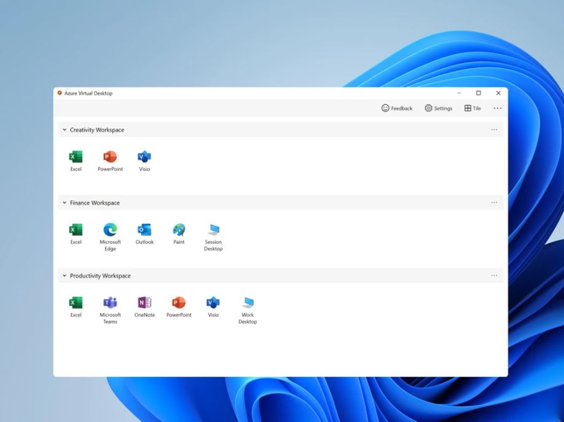The image size is (564, 422).
Task: Open OneNote in Productivity Workspace
Action: [144, 303]
